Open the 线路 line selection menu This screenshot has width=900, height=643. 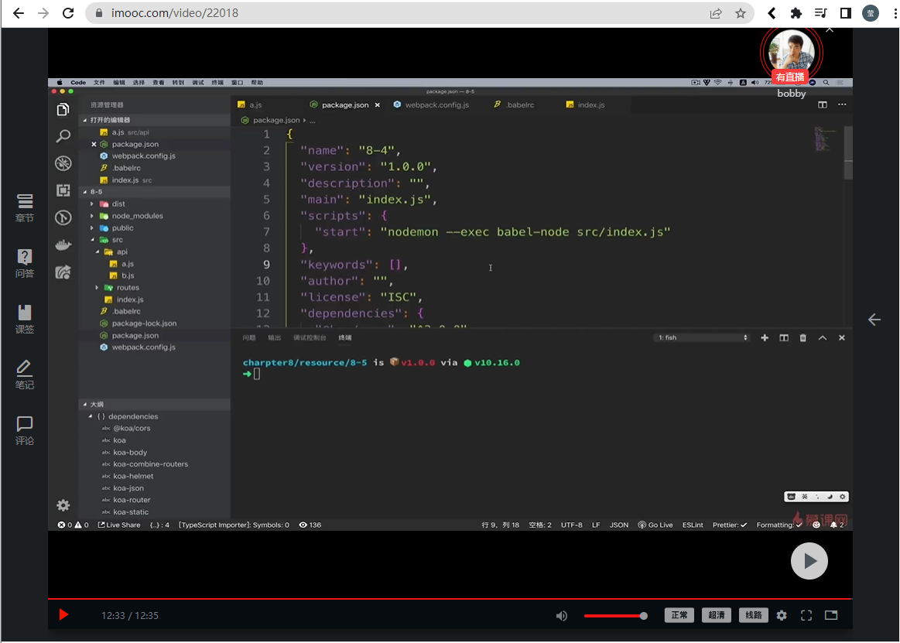(x=754, y=615)
